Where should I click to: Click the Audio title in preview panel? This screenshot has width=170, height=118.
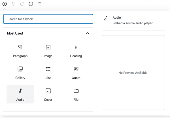[x=117, y=18]
